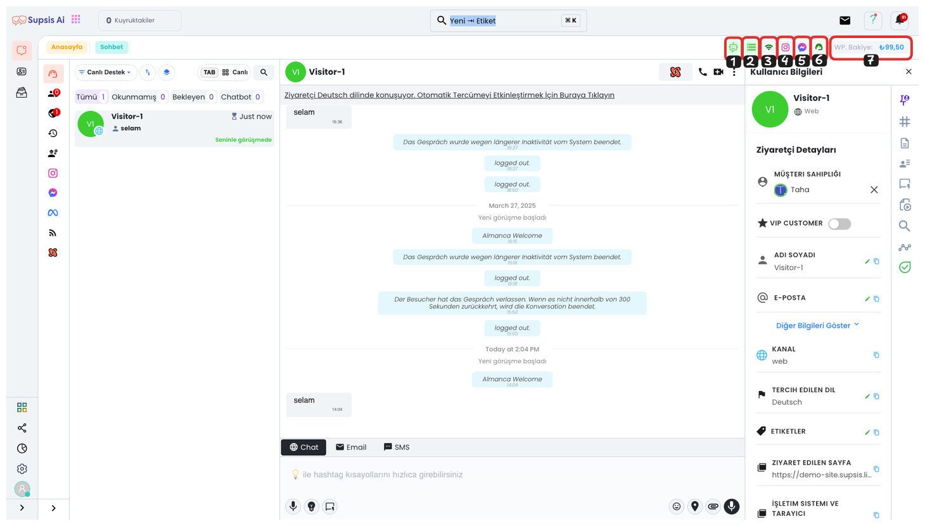Toggle the VIP Customer switch
Image resolution: width=925 pixels, height=526 pixels.
839,224
